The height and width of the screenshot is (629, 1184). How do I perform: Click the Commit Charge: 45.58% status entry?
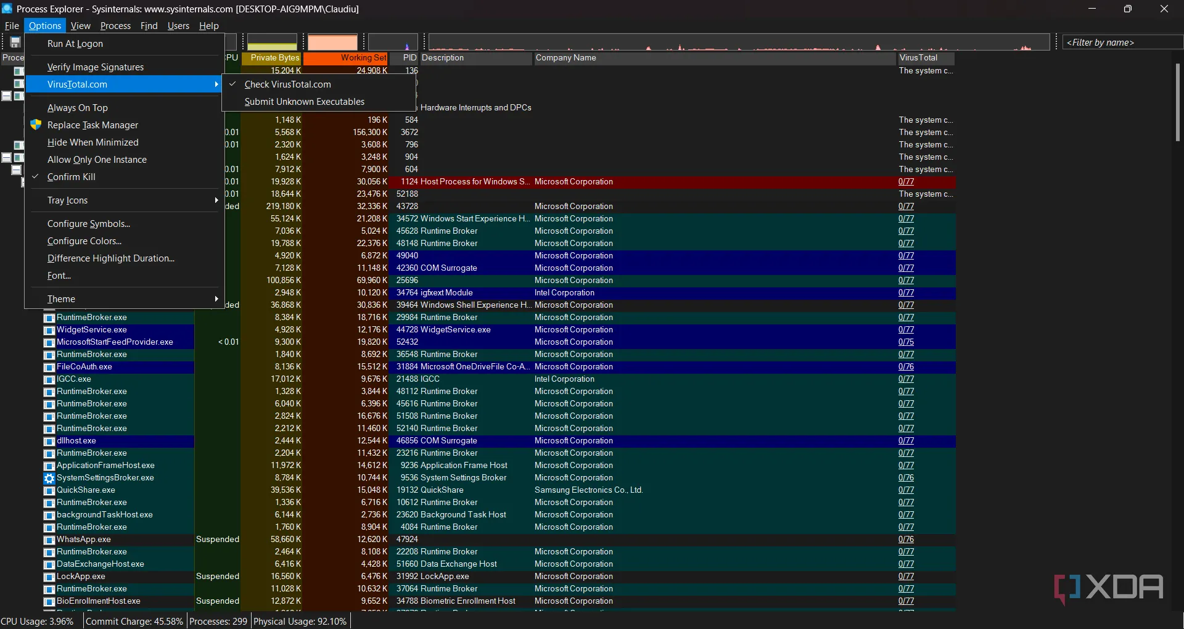coord(134,622)
